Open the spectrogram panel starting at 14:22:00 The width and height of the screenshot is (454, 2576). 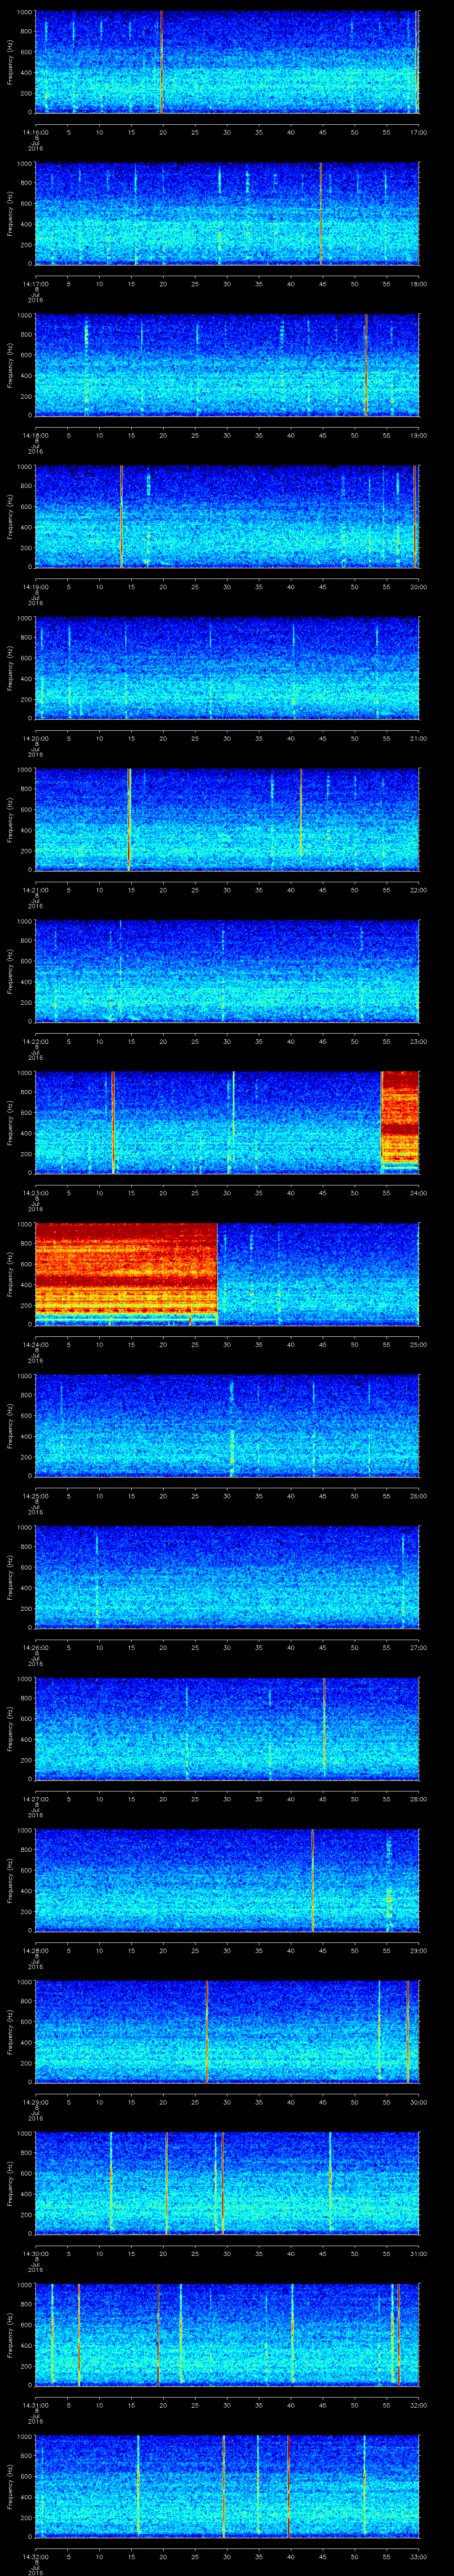pos(227,972)
